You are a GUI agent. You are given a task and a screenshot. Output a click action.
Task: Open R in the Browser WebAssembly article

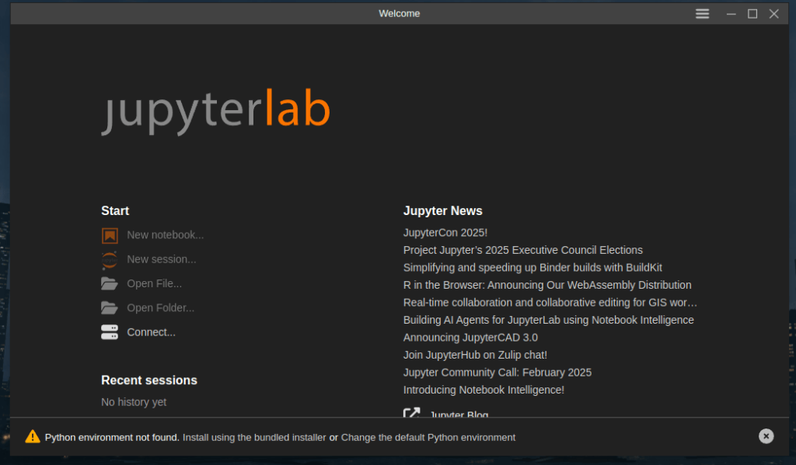pyautogui.click(x=546, y=285)
